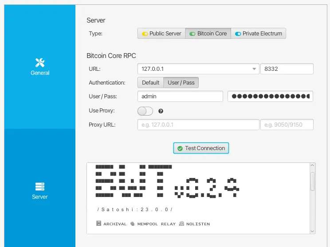The width and height of the screenshot is (330, 247).
Task: Enable the Use Proxy switch
Action: click(145, 111)
